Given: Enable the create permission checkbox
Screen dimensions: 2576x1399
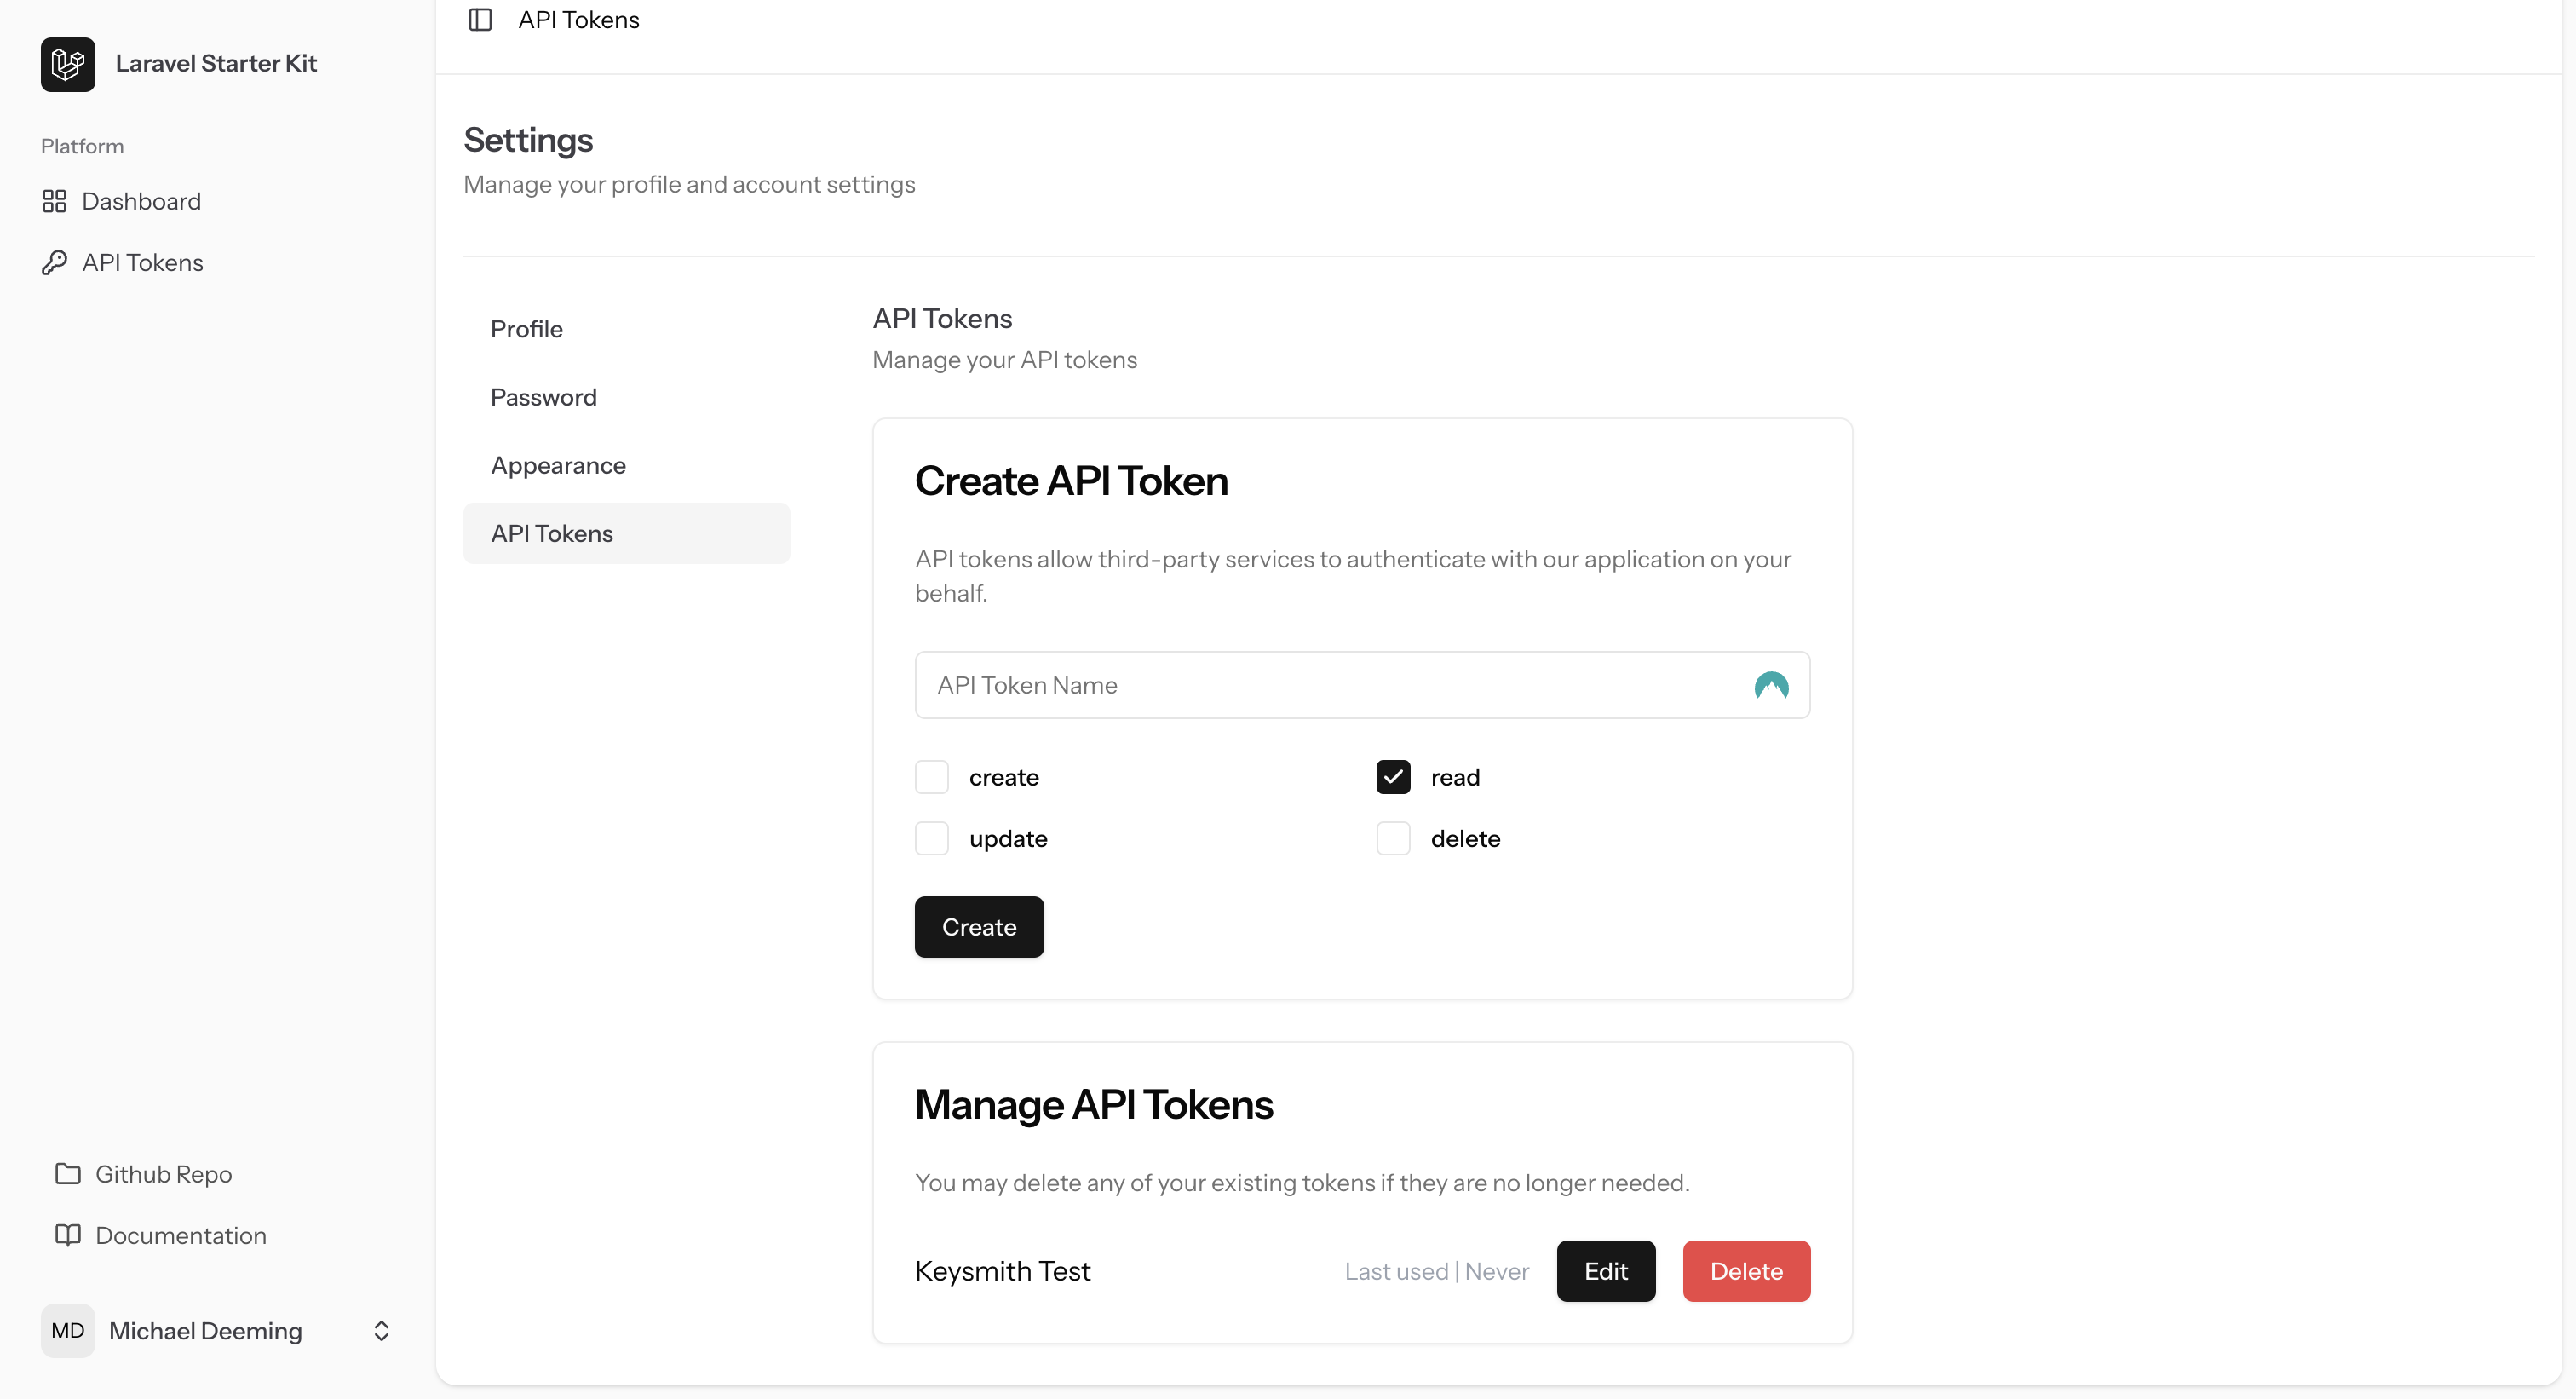Looking at the screenshot, I should click(x=931, y=777).
